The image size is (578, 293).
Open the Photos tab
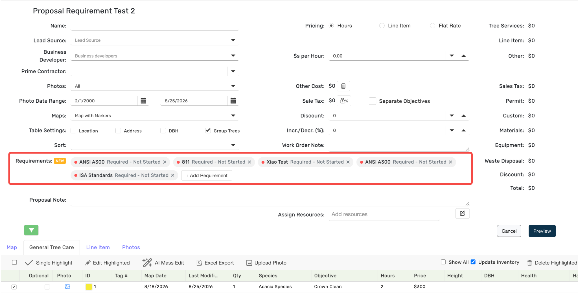point(131,247)
